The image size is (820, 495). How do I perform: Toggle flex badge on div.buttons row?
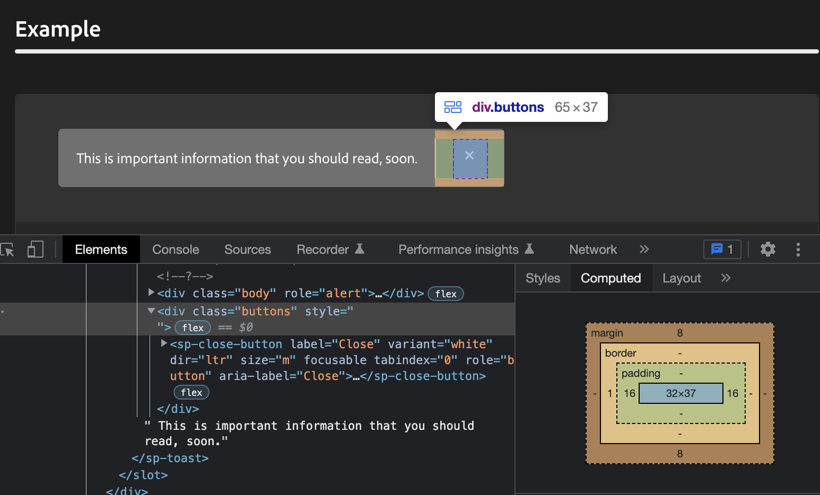193,328
